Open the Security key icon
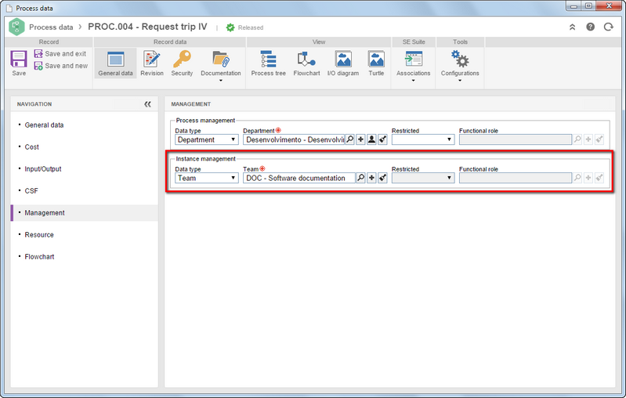 pyautogui.click(x=182, y=63)
